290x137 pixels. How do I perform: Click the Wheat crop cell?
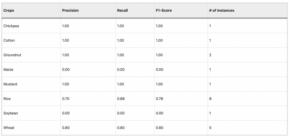9,128
